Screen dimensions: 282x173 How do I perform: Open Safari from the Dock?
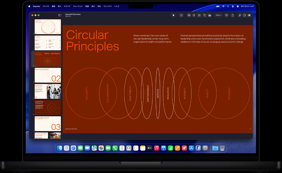tap(73, 148)
